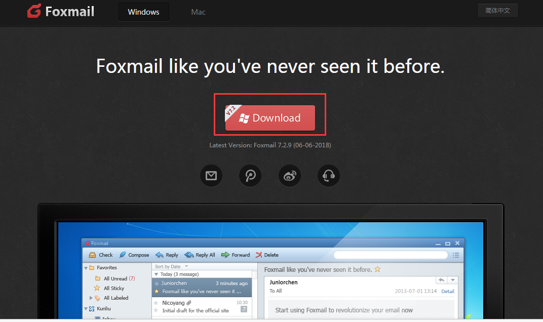Open the Tencent Weibo round icon
The height and width of the screenshot is (322, 543).
click(x=250, y=176)
